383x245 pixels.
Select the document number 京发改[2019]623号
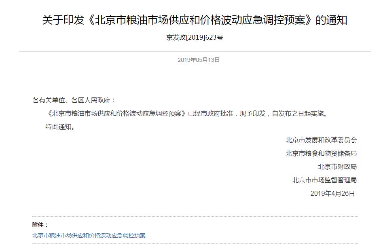195,37
